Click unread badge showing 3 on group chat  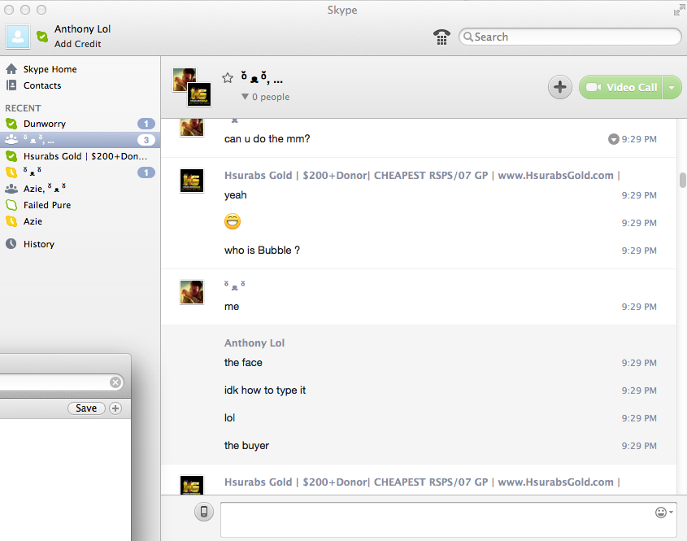(x=146, y=140)
